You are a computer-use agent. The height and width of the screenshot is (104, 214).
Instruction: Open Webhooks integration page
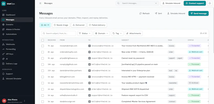17,44
